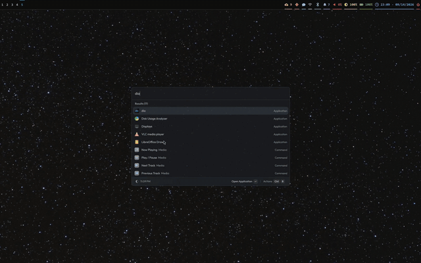Image resolution: width=421 pixels, height=263 pixels.
Task: Select the VLC media player result
Action: click(210, 134)
